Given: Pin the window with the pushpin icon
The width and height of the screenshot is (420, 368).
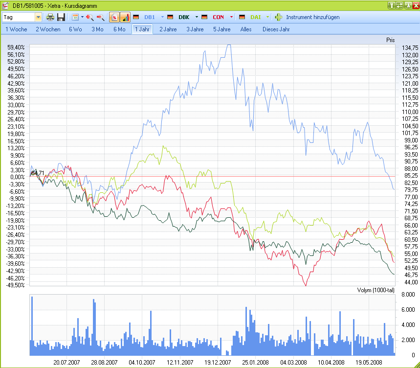Looking at the screenshot, I should (x=408, y=5).
